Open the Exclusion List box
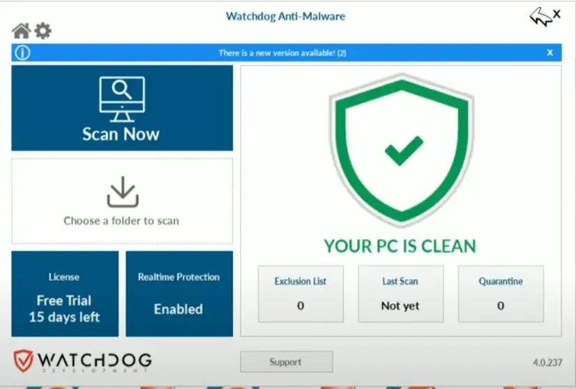Viewport: 576px width, 389px height. [x=301, y=293]
